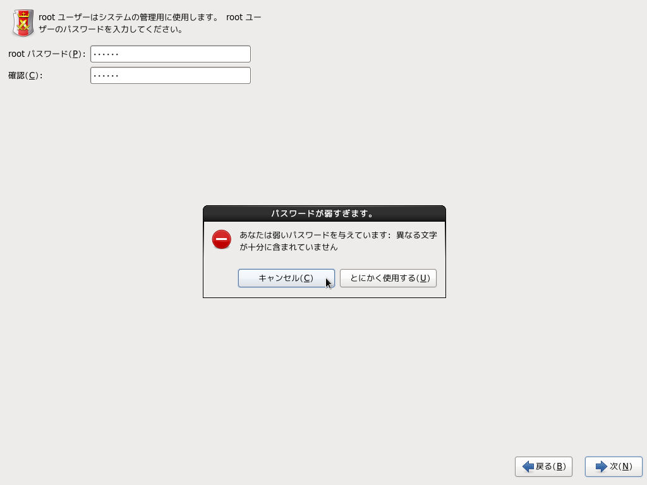Click the first line of root user description
Viewport: 647px width, 485px height.
150,18
